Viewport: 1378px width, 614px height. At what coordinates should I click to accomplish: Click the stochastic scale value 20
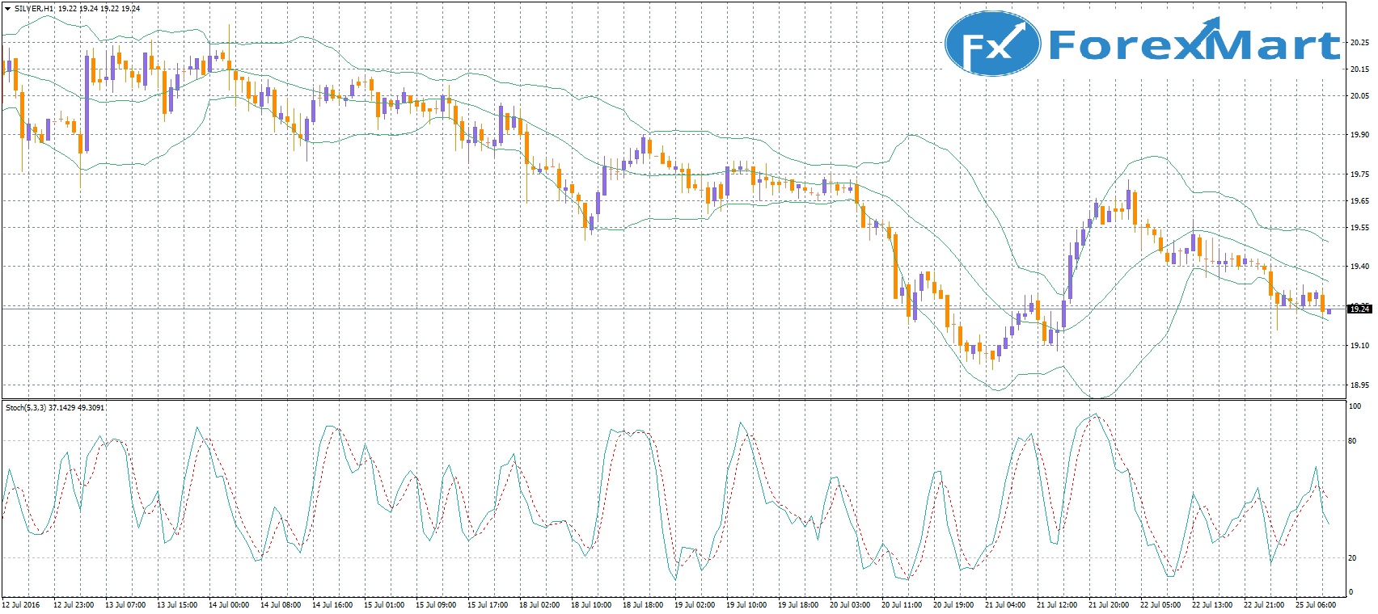[x=1354, y=558]
